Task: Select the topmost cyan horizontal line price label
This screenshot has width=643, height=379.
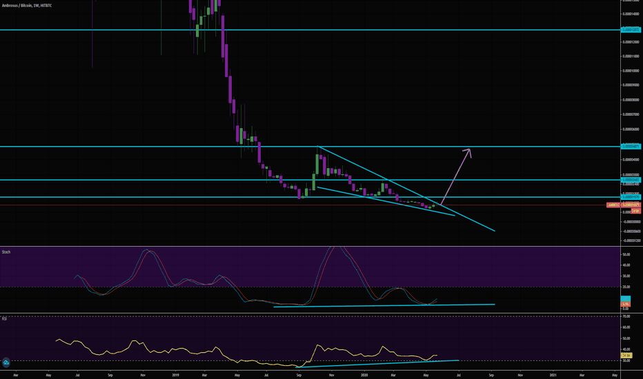Action: click(x=631, y=30)
